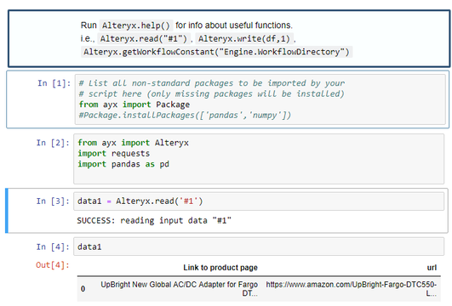Click the '#Package.installPackages' commented line
The image size is (452, 306).
185,116
